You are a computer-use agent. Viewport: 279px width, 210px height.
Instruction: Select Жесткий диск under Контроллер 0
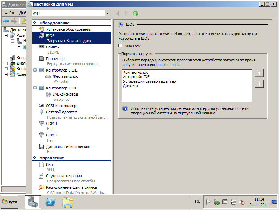coord(65,76)
